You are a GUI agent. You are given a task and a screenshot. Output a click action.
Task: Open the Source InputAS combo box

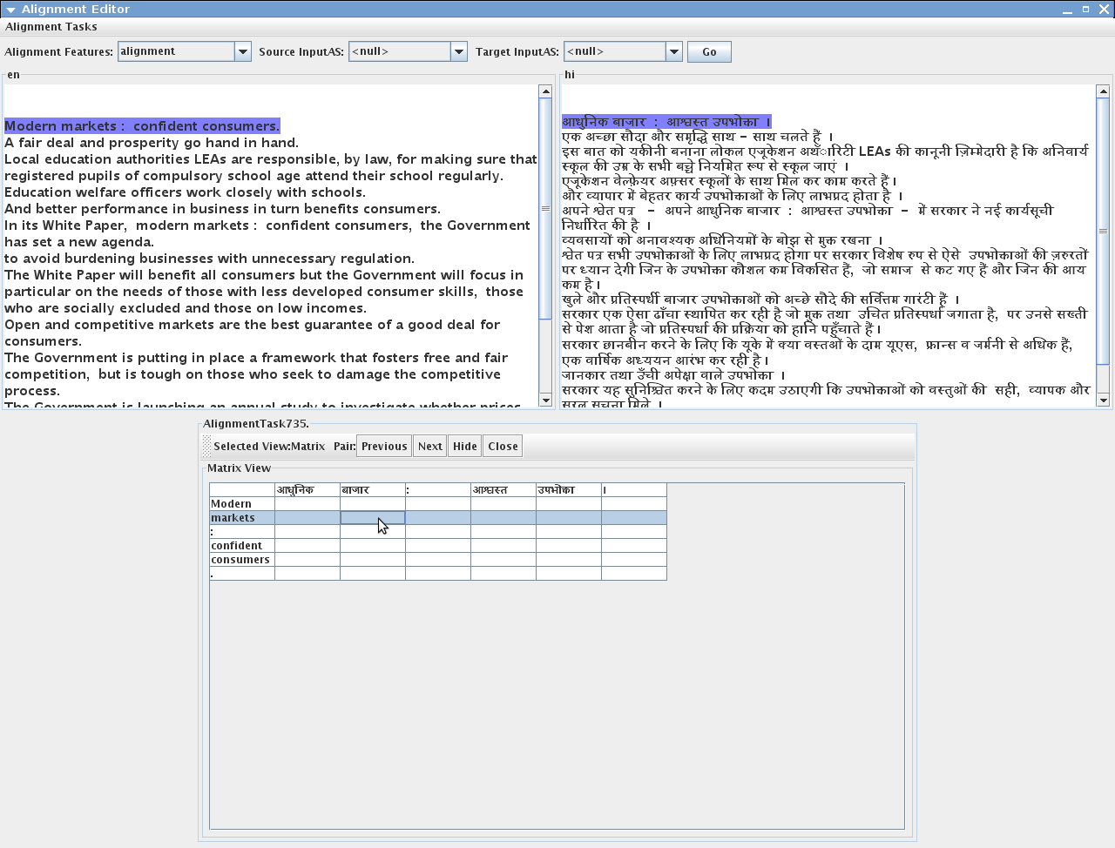click(458, 52)
